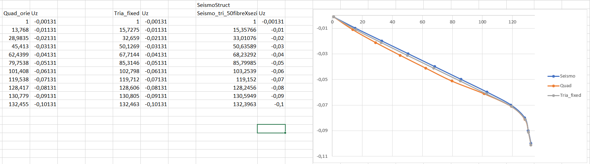
Task: Select cell with value 119,152
Action: click(227, 79)
